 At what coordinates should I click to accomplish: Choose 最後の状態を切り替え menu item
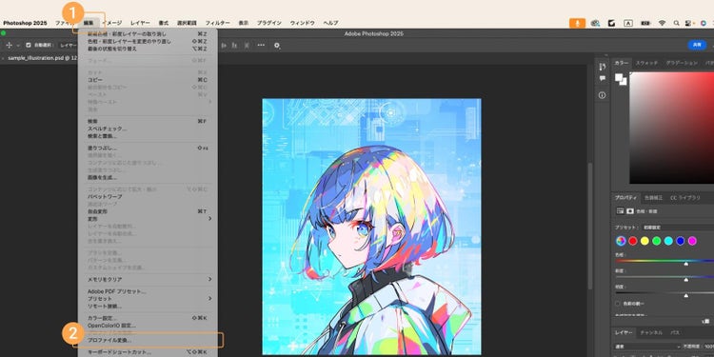pos(149,49)
